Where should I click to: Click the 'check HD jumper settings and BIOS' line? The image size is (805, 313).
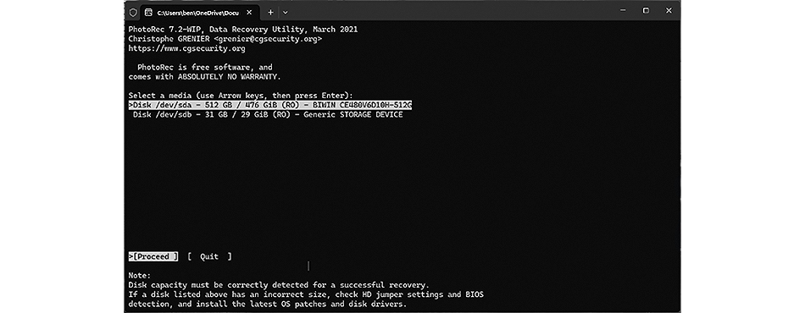pyautogui.click(x=306, y=294)
